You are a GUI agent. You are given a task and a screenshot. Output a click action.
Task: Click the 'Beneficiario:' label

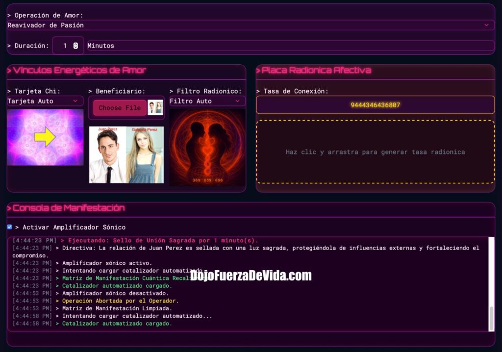pyautogui.click(x=117, y=91)
